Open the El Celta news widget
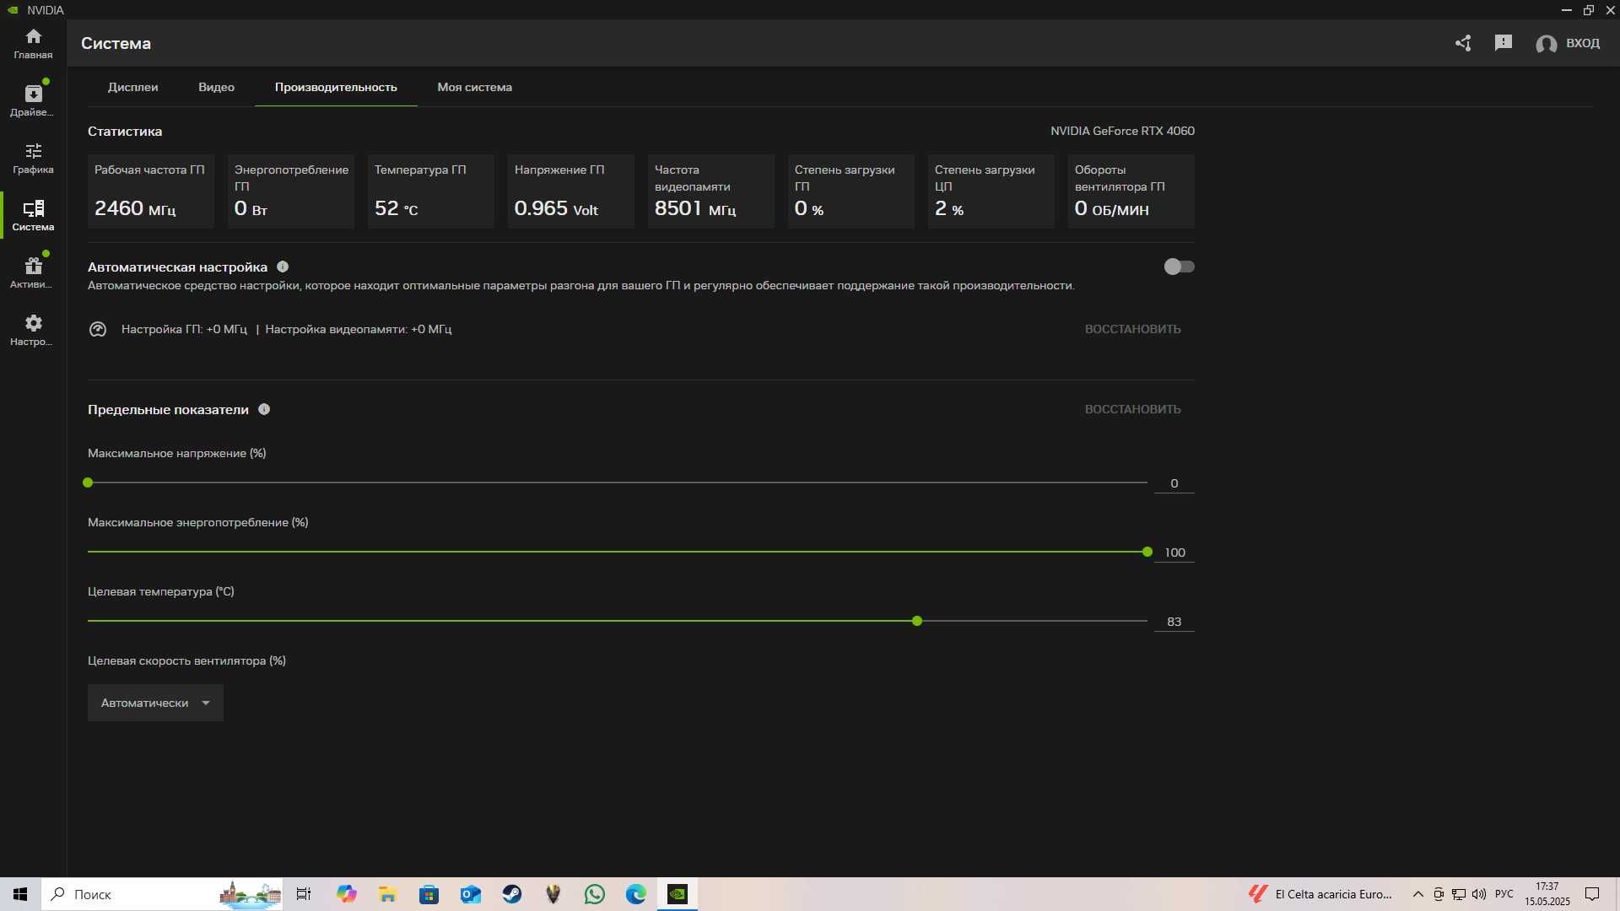The image size is (1620, 911). click(1320, 894)
